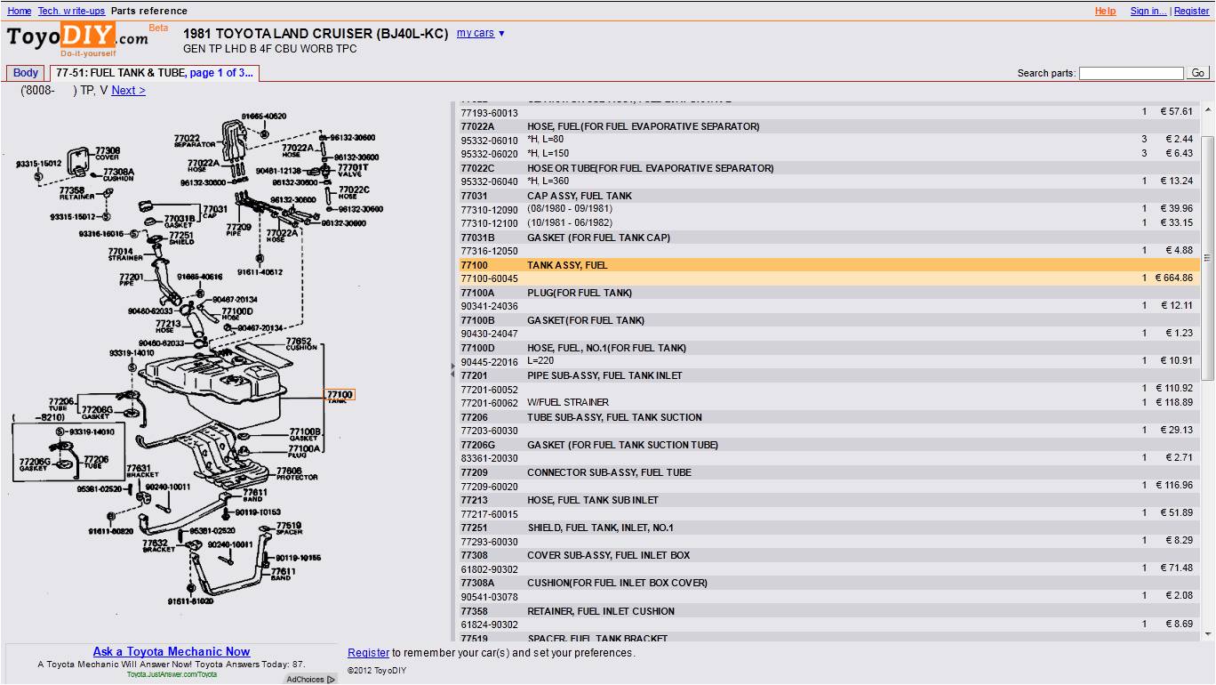Select part number 83361-20030
The image size is (1216, 685).
click(x=489, y=458)
